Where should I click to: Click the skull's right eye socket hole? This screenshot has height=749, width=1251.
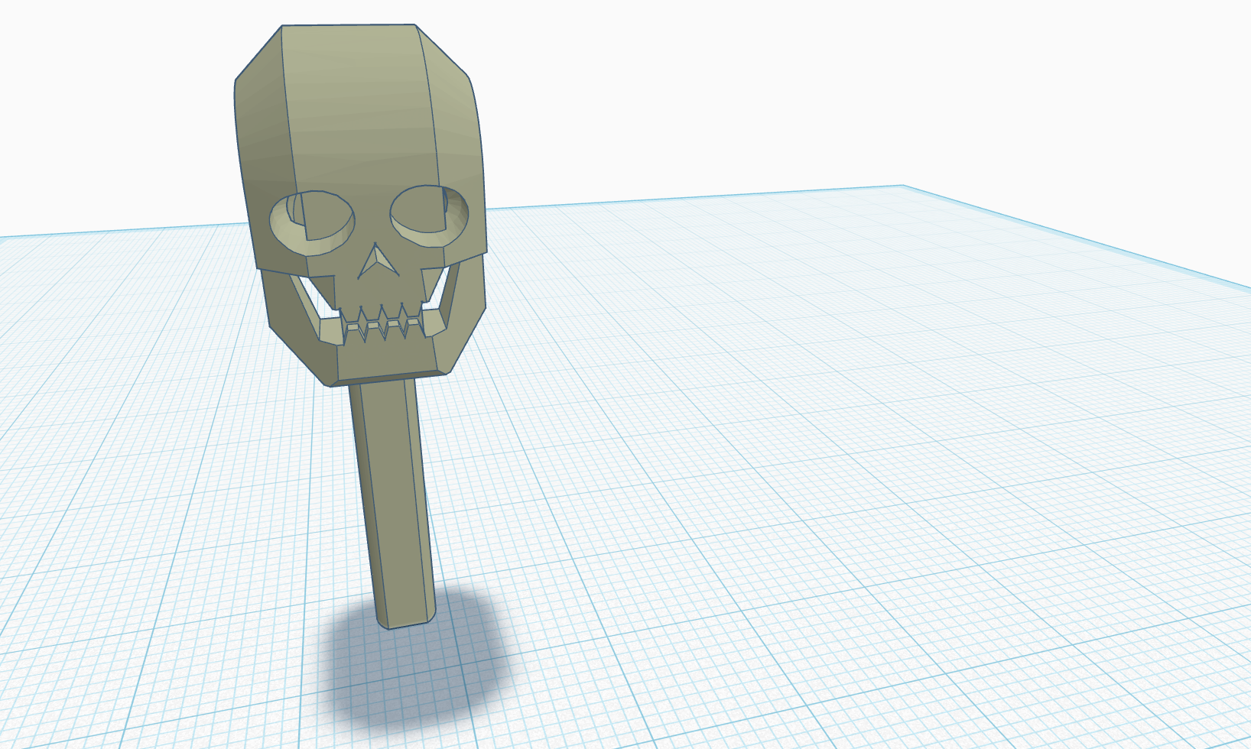tap(429, 216)
